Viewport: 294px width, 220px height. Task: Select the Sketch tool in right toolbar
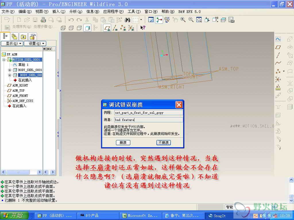(278, 39)
